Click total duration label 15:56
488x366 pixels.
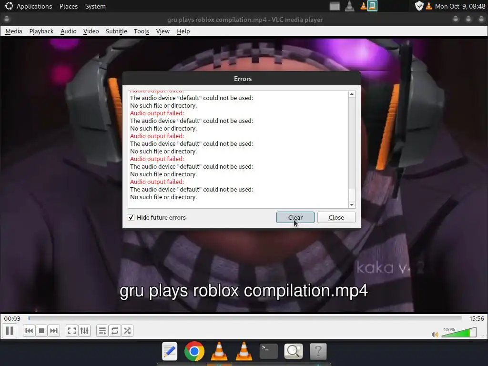[x=477, y=318]
